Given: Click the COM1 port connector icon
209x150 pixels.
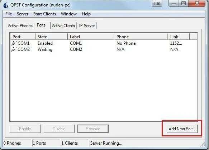Looking at the screenshot, I should [x=14, y=43].
